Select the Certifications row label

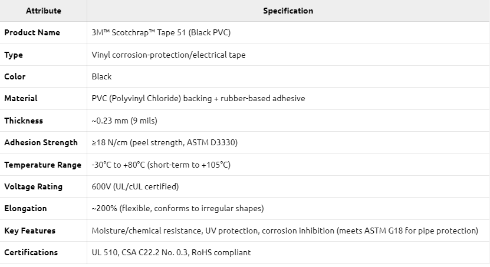pyautogui.click(x=31, y=252)
